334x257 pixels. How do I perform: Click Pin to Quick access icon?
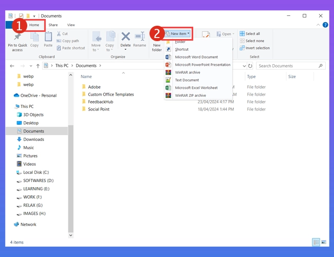(x=17, y=38)
